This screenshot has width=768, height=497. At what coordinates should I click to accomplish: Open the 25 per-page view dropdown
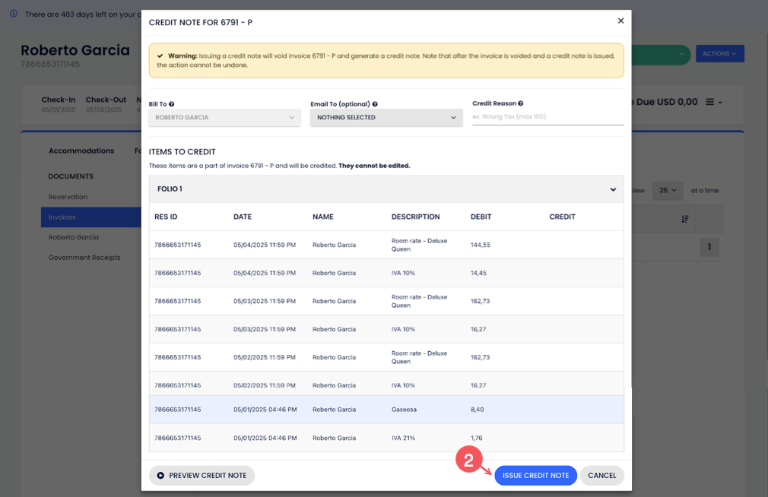point(668,190)
